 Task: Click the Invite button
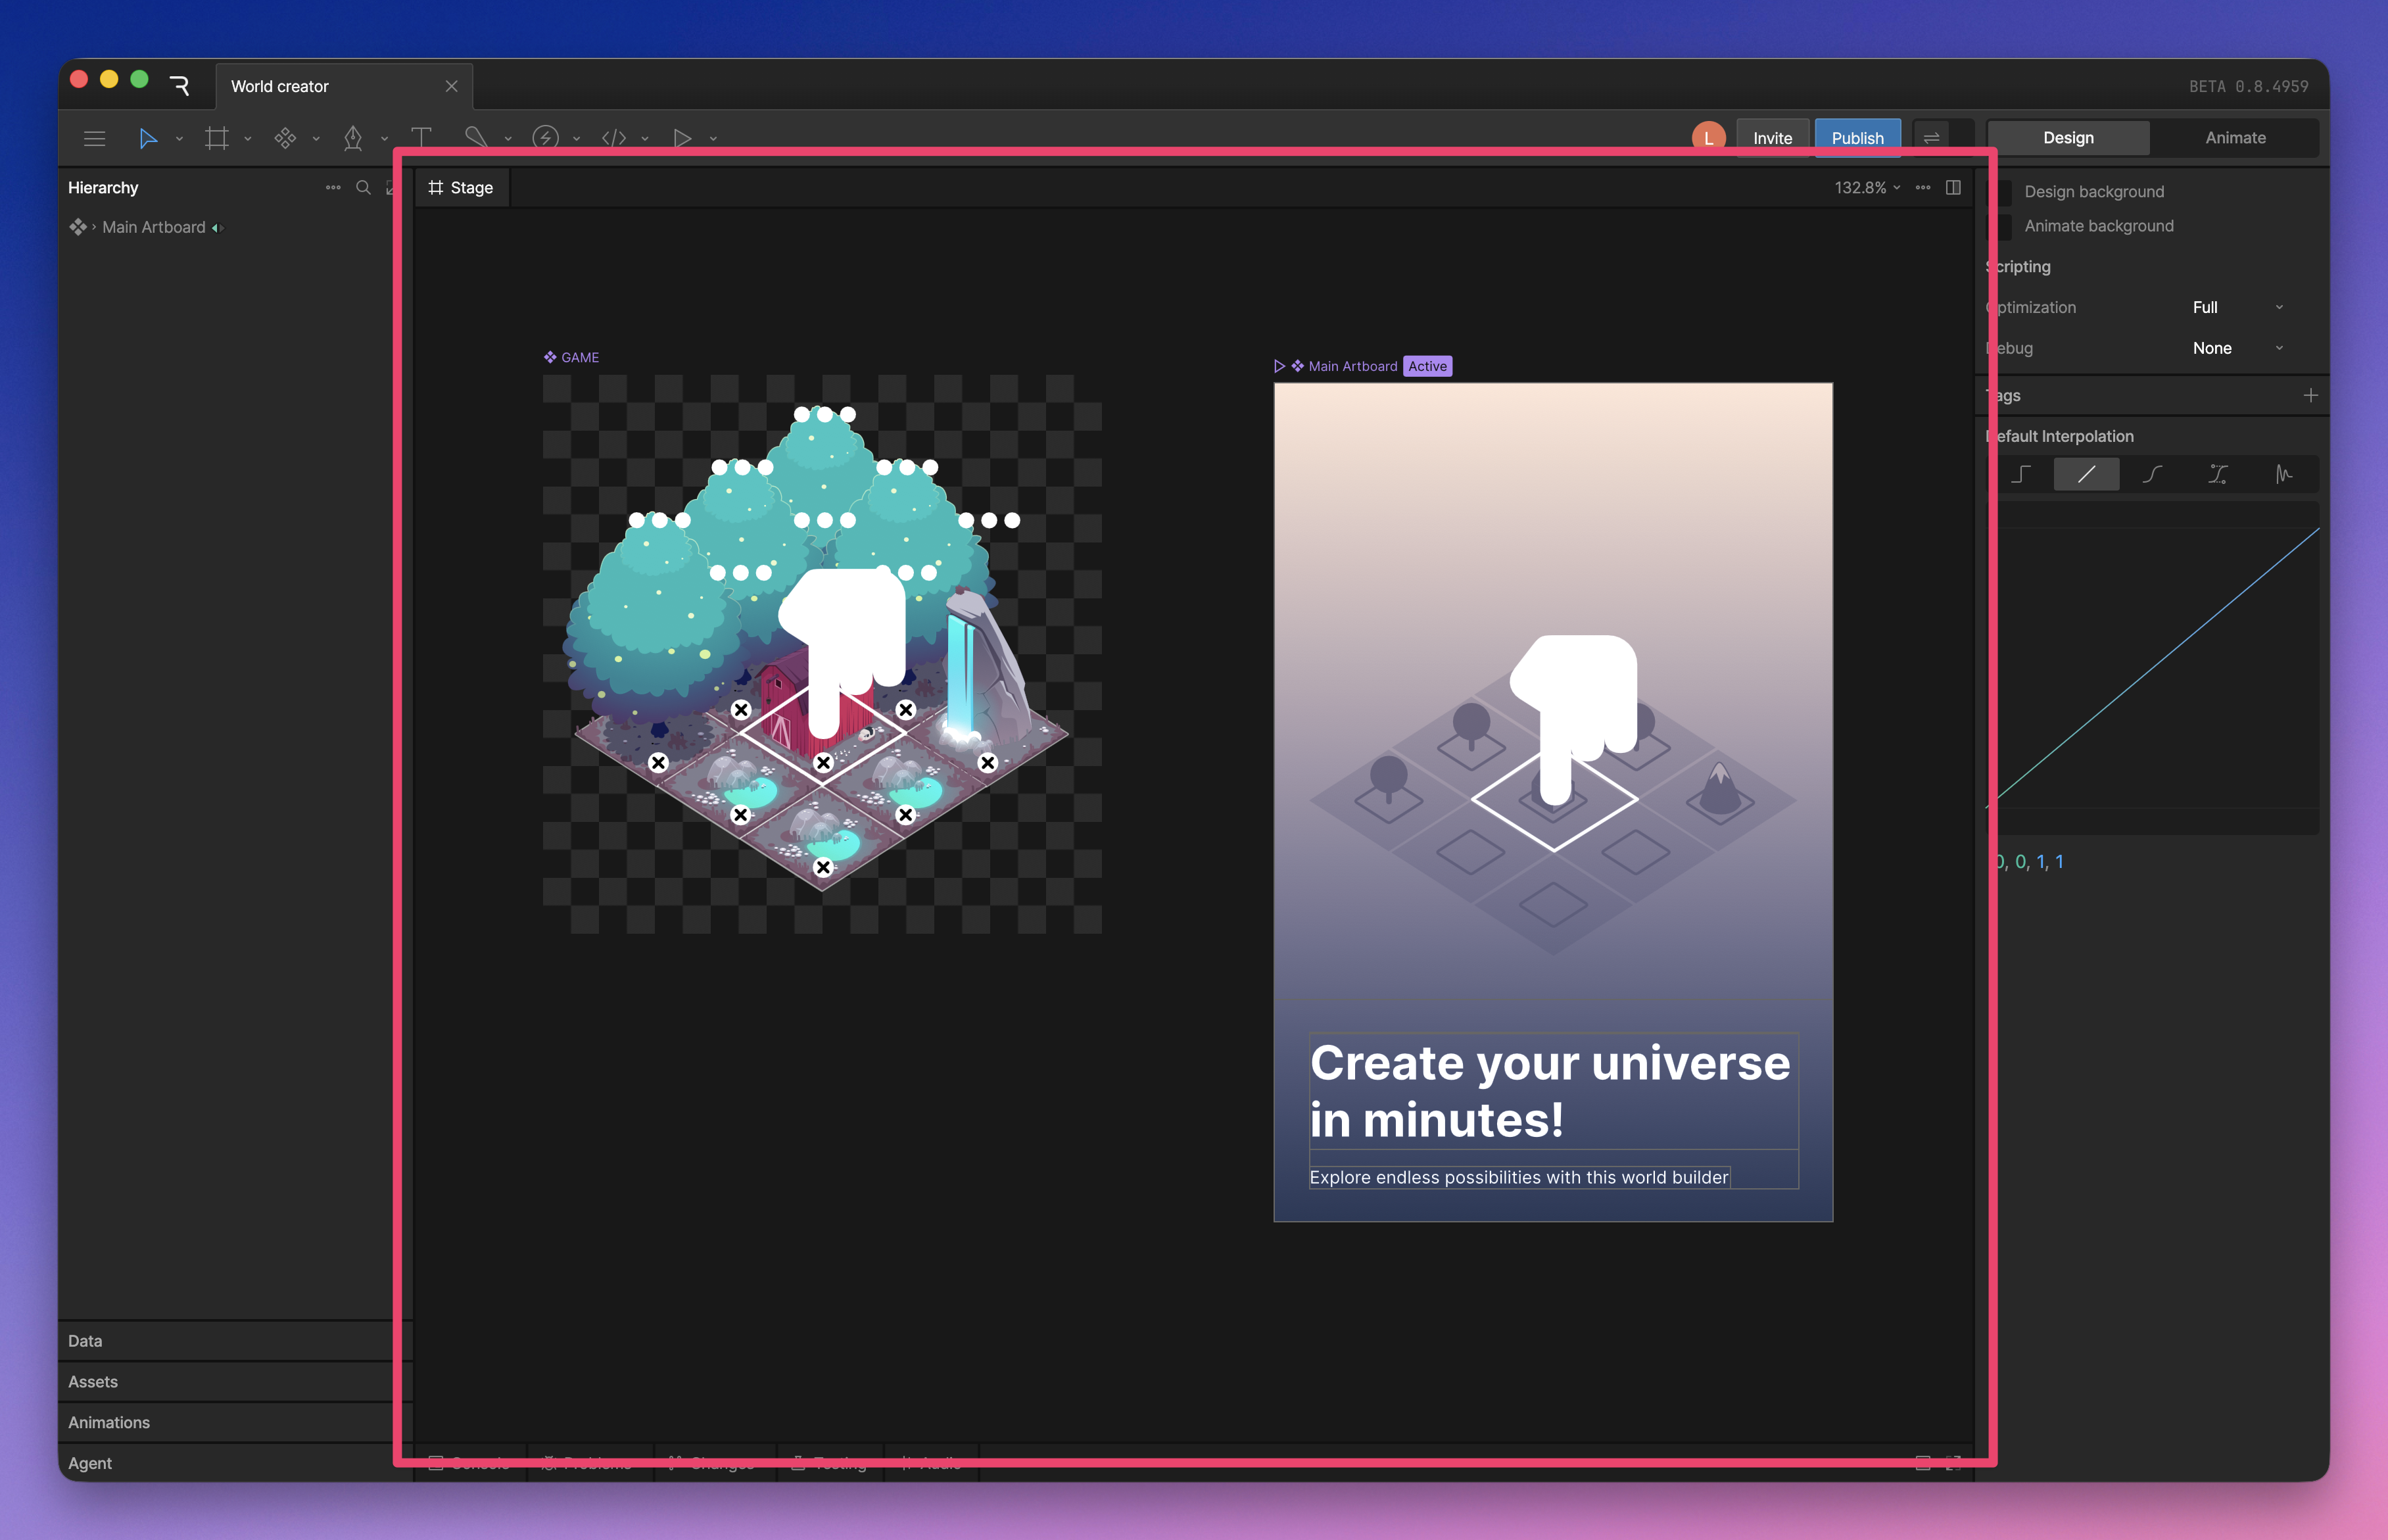tap(1772, 138)
